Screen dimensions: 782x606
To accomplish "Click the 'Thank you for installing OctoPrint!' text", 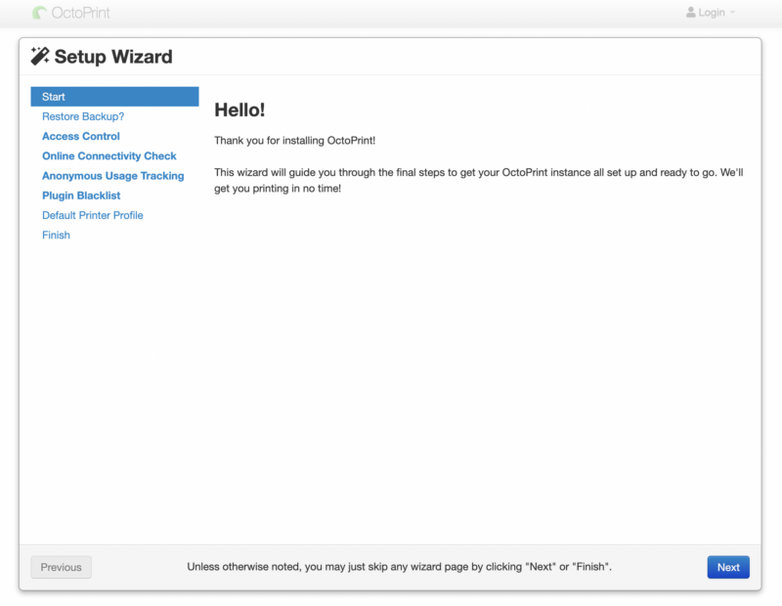I will [294, 141].
